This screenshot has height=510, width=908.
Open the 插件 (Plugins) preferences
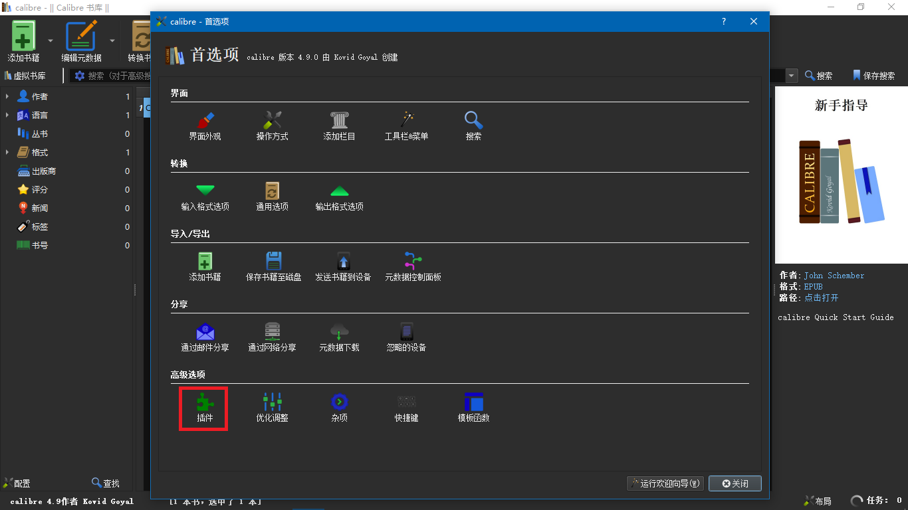point(205,408)
